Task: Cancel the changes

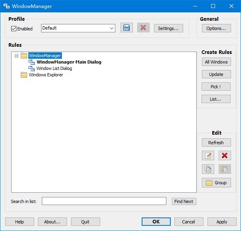Action: pos(189,222)
